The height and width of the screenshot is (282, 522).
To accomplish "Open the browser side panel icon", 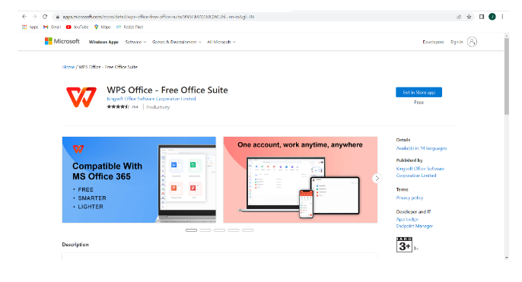I will [482, 17].
